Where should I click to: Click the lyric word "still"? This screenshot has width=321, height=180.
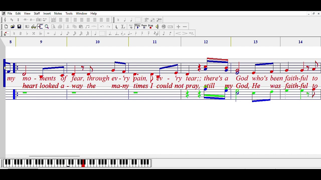[209, 86]
